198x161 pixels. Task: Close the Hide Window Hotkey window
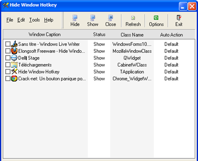(192, 6)
